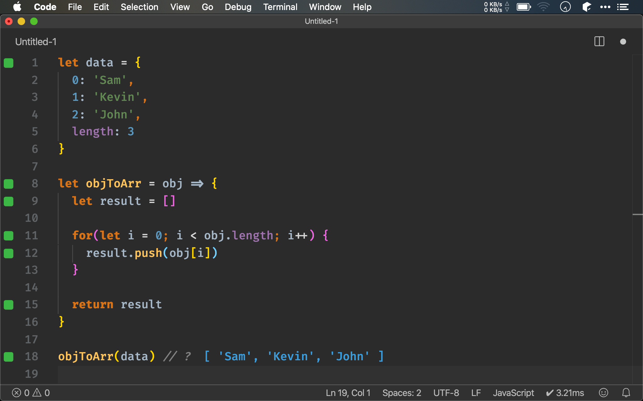
Task: Open the Spaces: 2 indentation picker
Action: click(x=402, y=393)
